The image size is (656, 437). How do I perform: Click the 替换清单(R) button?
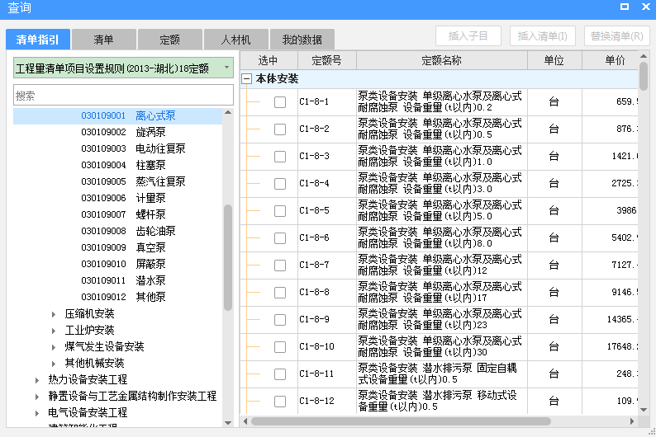tap(616, 36)
